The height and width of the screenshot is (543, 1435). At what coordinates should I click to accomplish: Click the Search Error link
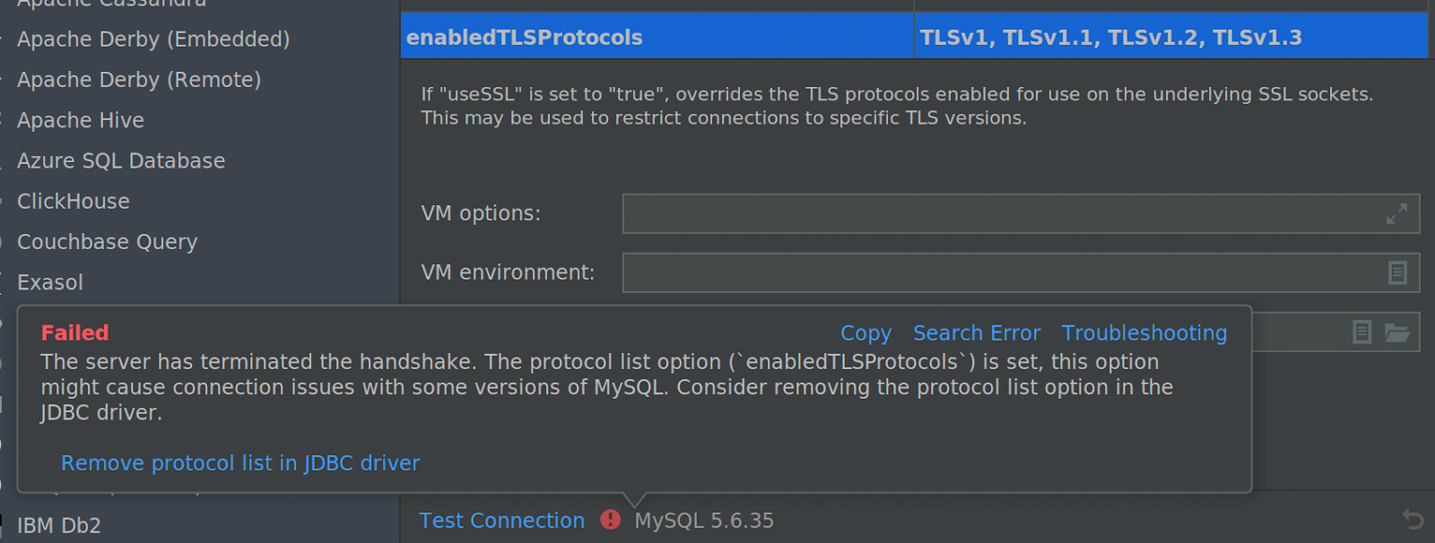[x=977, y=333]
